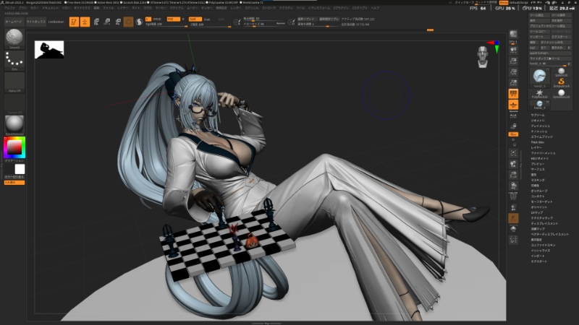
Task: Toggle the Zadd button
Action: (x=195, y=19)
